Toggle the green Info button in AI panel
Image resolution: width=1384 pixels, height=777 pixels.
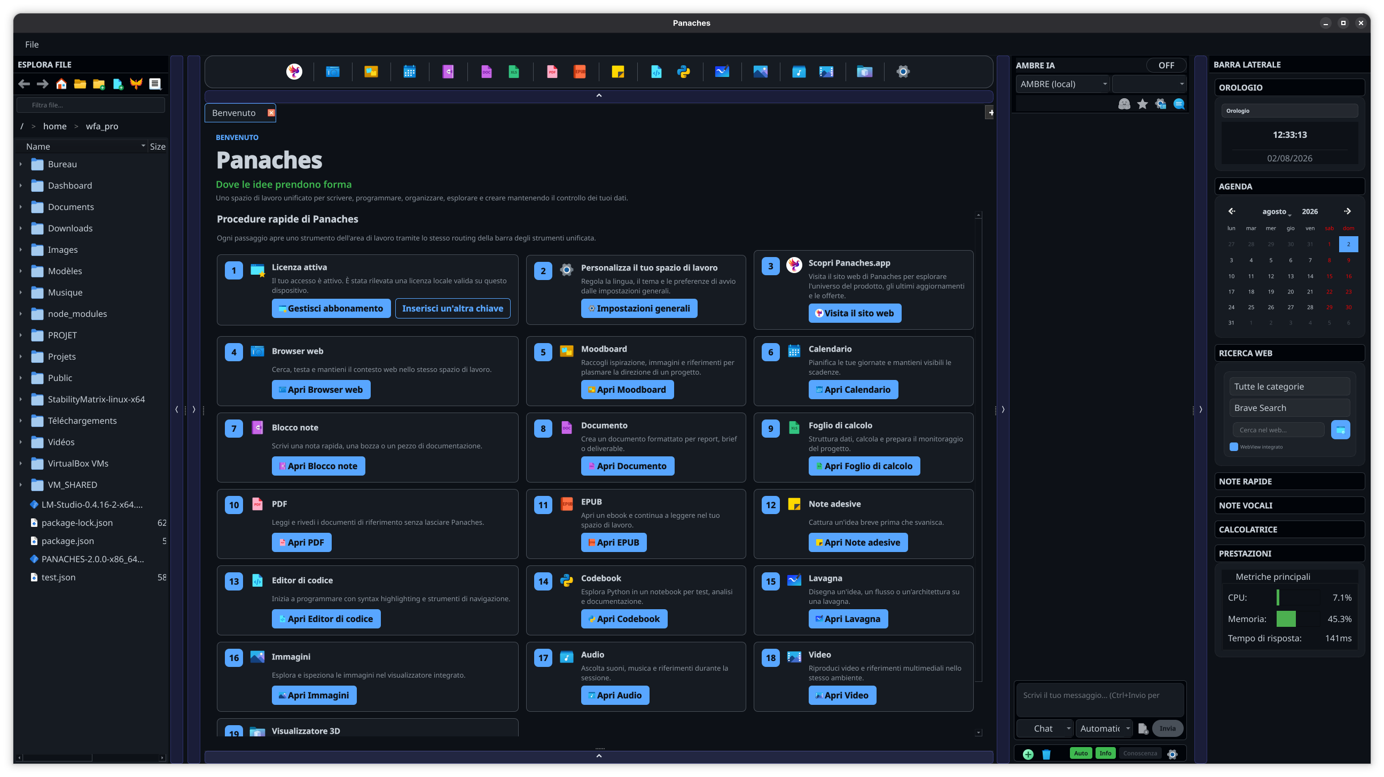click(1105, 753)
